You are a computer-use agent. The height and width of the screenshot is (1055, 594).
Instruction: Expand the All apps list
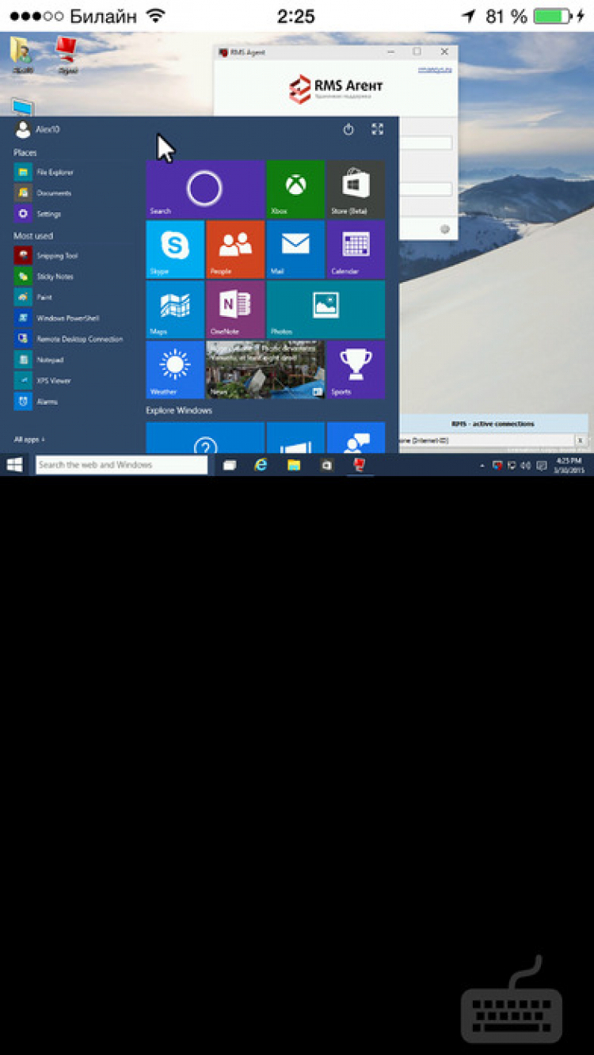pyautogui.click(x=29, y=439)
